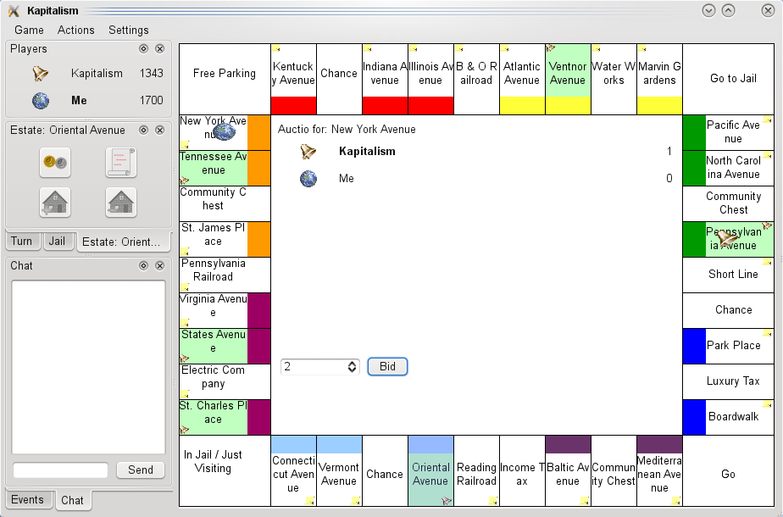Click the globe icon beside Me in Players
The image size is (783, 517).
41,100
